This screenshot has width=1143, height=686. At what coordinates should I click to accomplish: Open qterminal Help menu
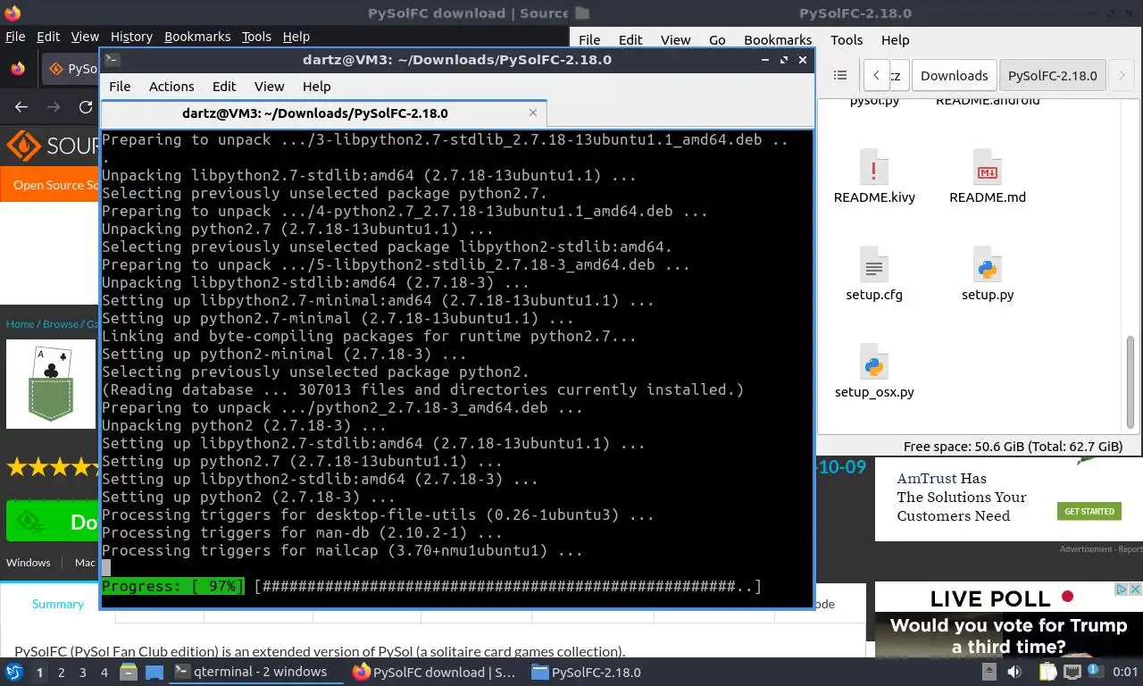pyautogui.click(x=316, y=86)
